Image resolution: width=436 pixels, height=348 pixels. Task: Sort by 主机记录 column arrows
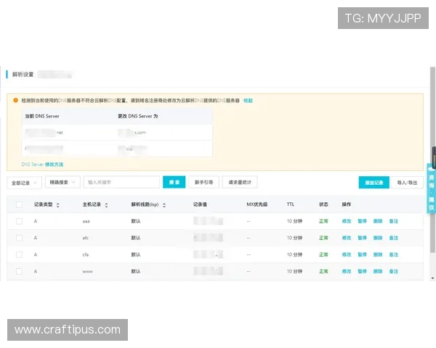[106, 205]
